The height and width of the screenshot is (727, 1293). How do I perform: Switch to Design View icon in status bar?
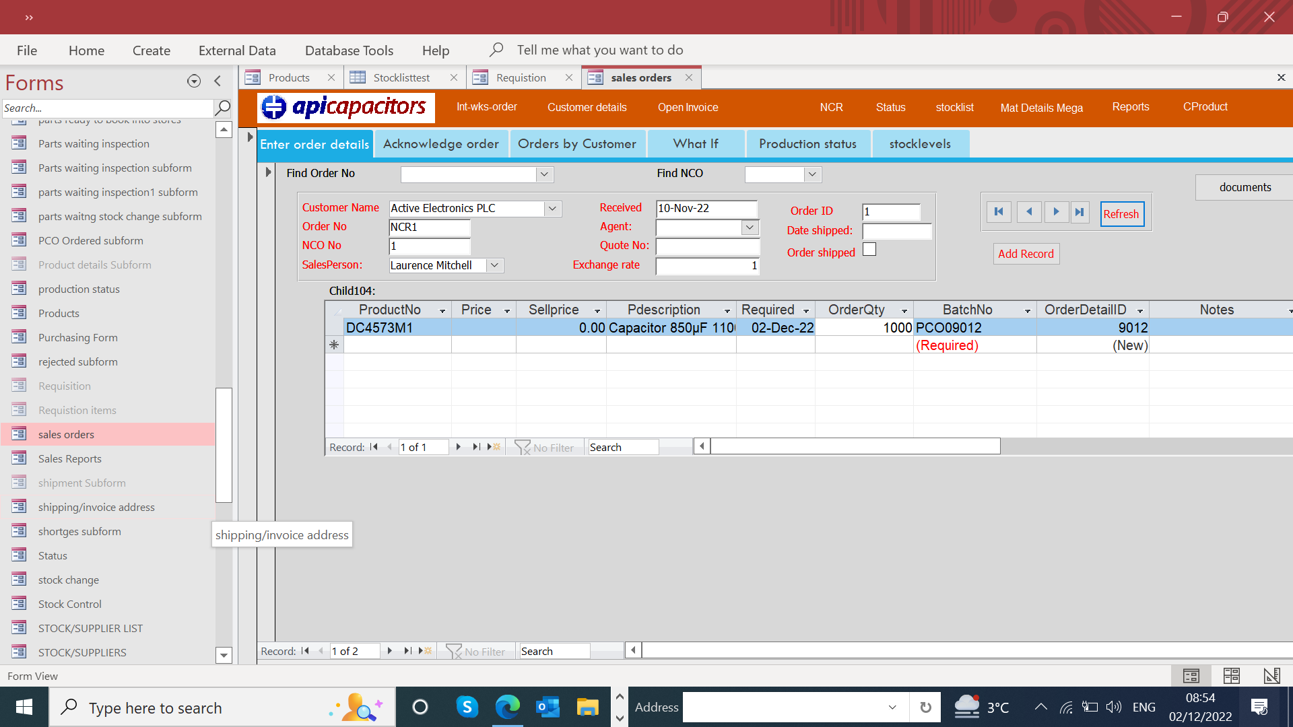1271,675
